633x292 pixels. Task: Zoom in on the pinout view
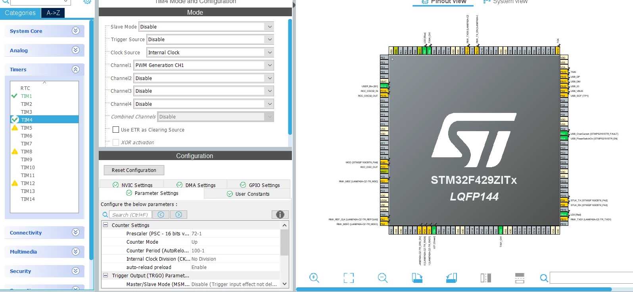point(314,278)
